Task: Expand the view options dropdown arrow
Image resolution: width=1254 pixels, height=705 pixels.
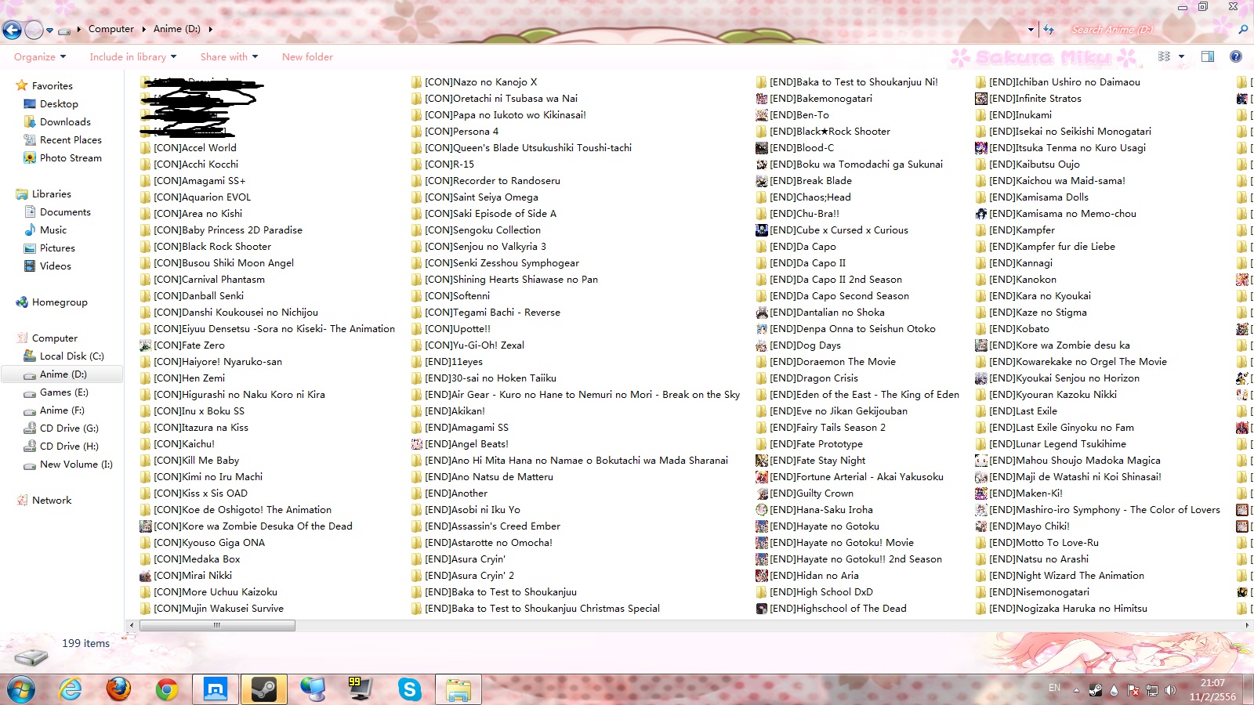Action: point(1181,56)
